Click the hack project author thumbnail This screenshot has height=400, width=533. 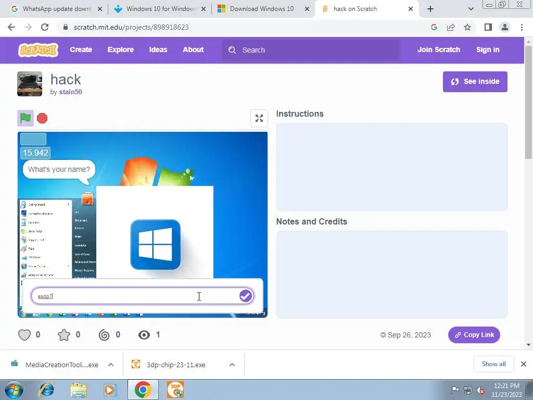[30, 84]
